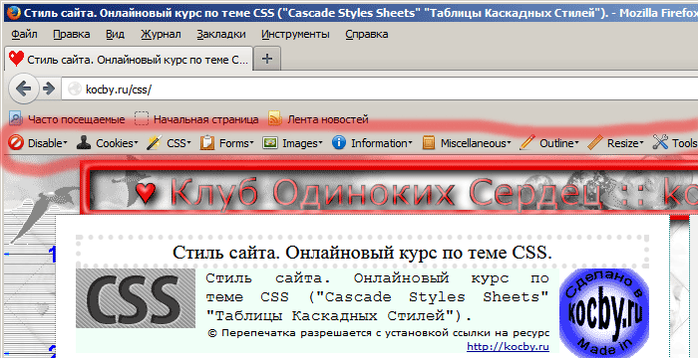Expand the Images dropdown menu
The image size is (698, 358).
[x=320, y=143]
